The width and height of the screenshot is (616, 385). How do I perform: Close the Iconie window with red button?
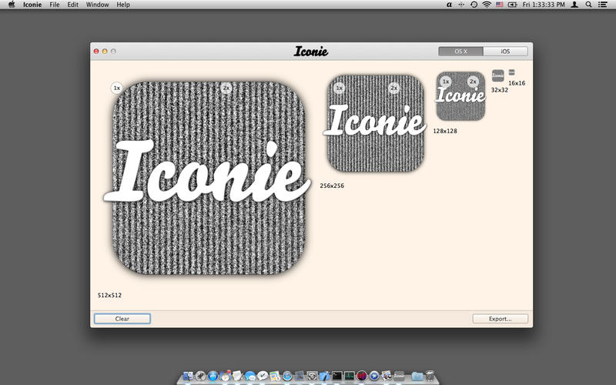[x=96, y=52]
